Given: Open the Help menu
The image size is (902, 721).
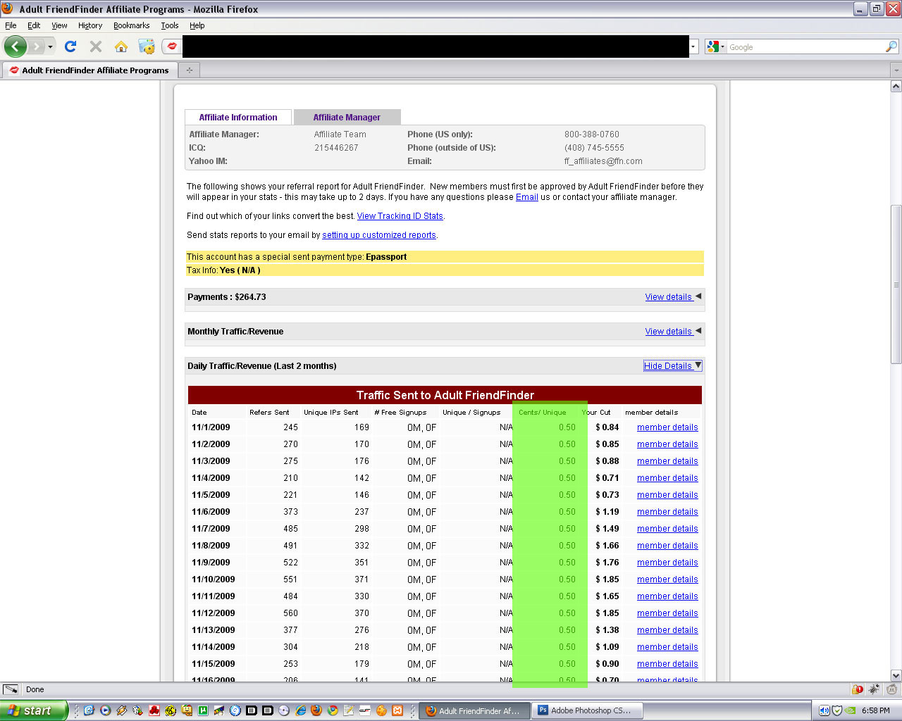Looking at the screenshot, I should pyautogui.click(x=197, y=25).
